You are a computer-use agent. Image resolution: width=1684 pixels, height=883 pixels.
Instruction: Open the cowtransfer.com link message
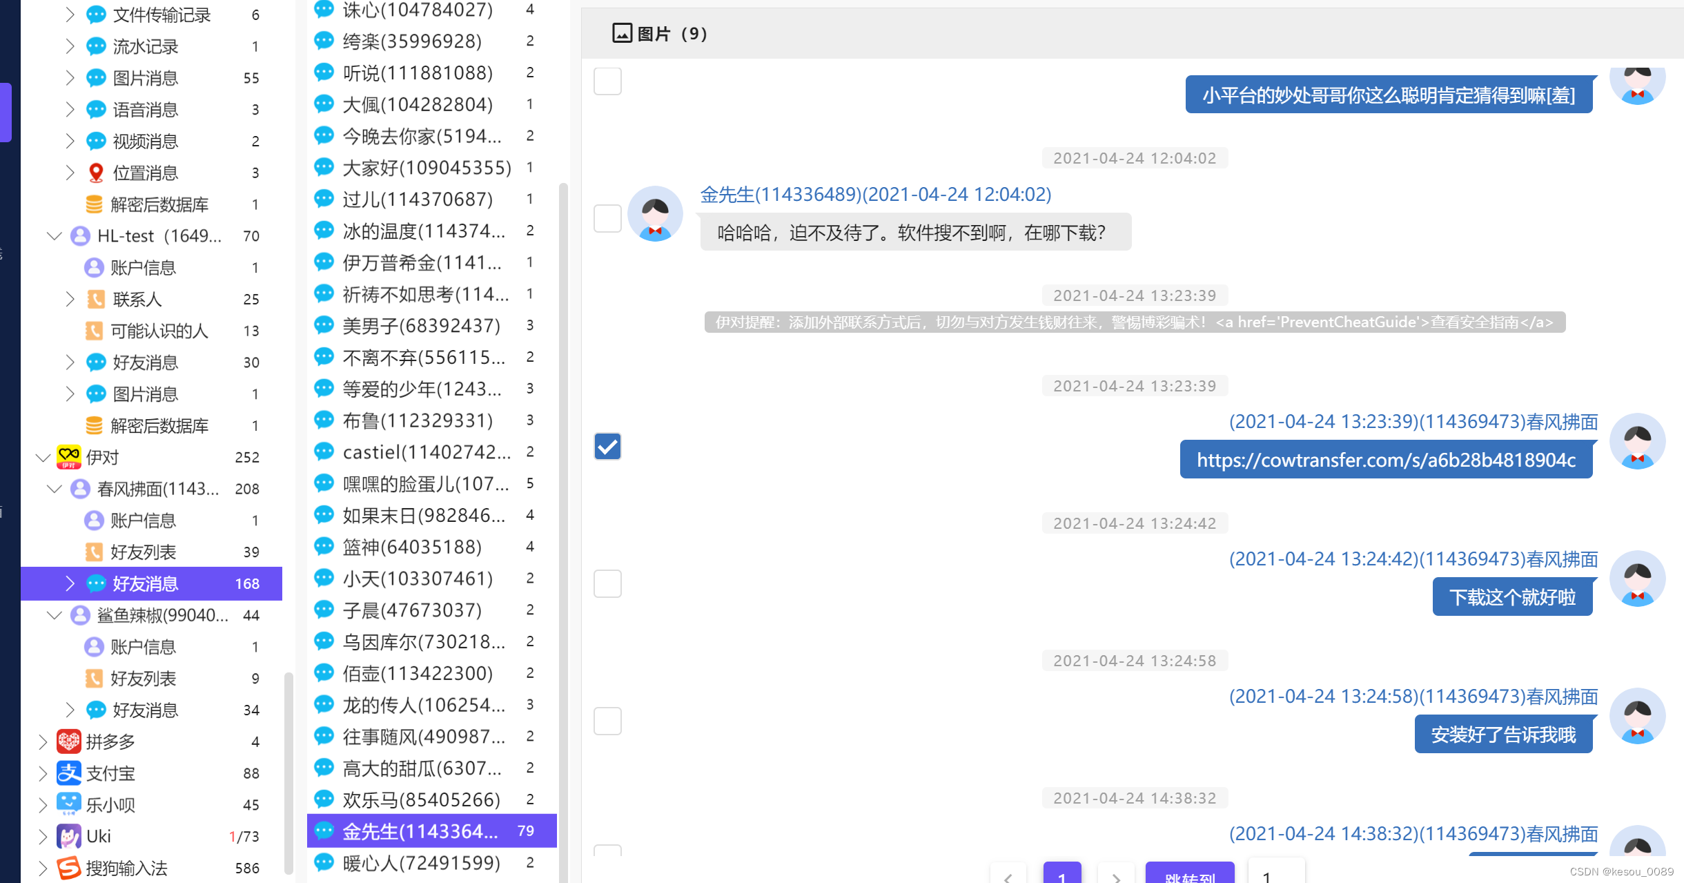(1386, 460)
